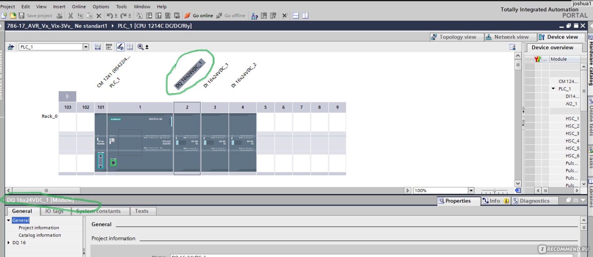593x257 pixels.
Task: Open the Options menu
Action: [101, 7]
